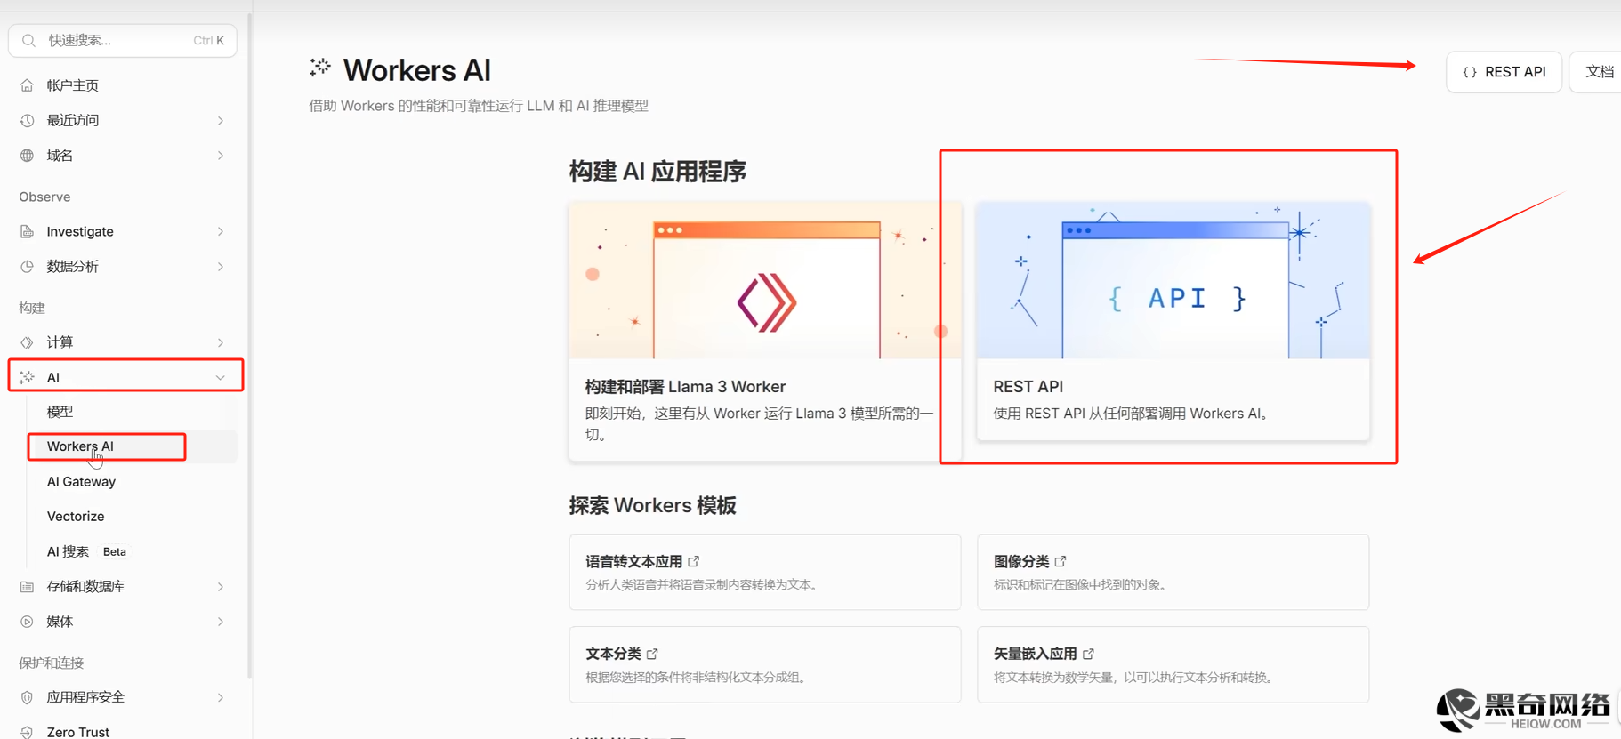
Task: Click the globe icon beside 域名
Action: tap(27, 156)
